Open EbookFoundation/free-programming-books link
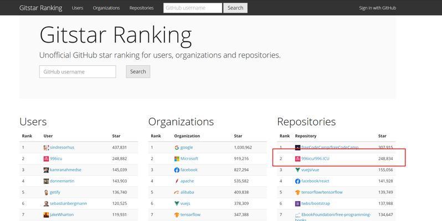The height and width of the screenshot is (221, 442). [x=333, y=217]
